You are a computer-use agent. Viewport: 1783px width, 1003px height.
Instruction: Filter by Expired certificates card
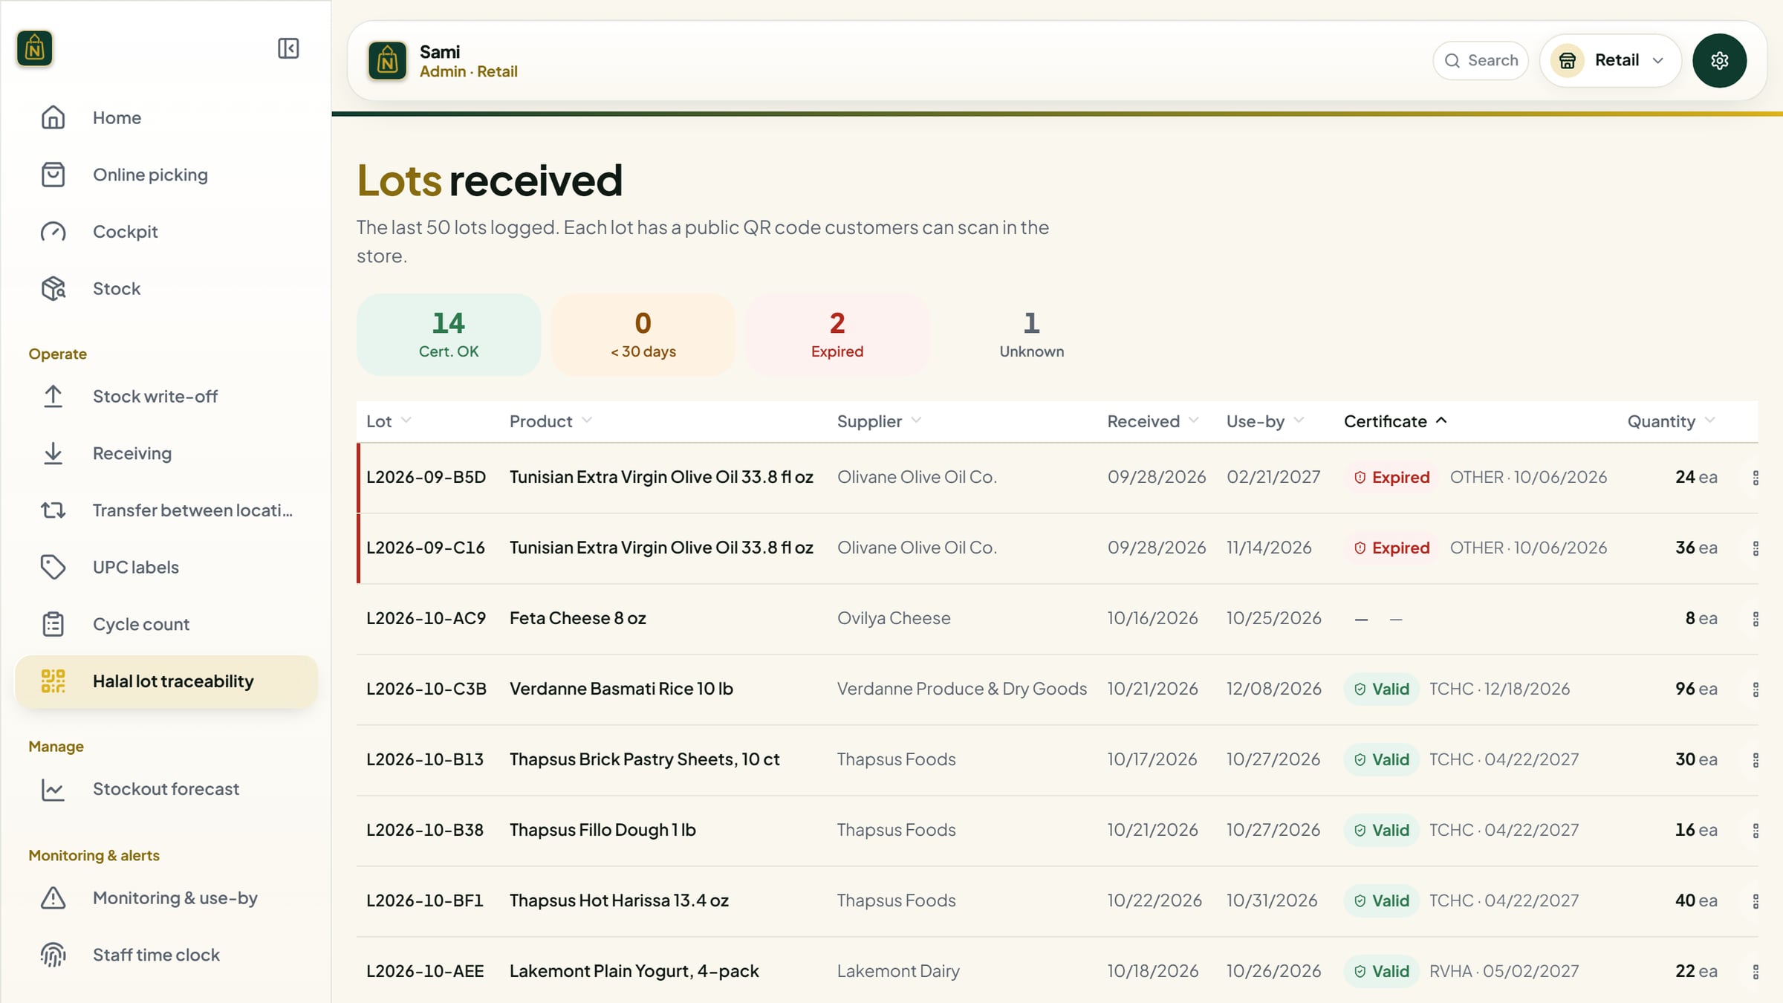[x=837, y=334]
